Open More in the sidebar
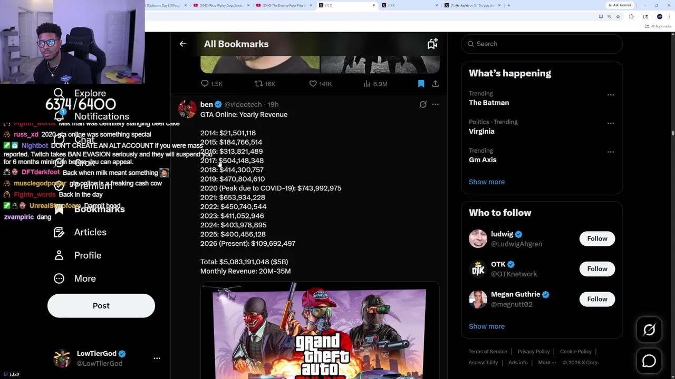The image size is (675, 379). 85,278
